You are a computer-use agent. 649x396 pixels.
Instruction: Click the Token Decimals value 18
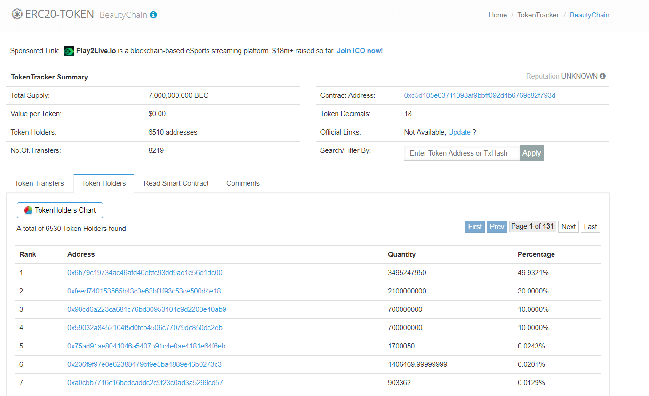(x=408, y=114)
